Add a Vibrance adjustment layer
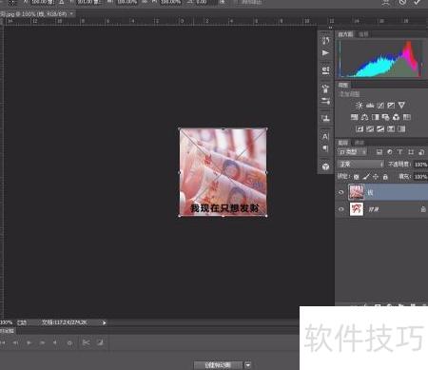 [401, 106]
